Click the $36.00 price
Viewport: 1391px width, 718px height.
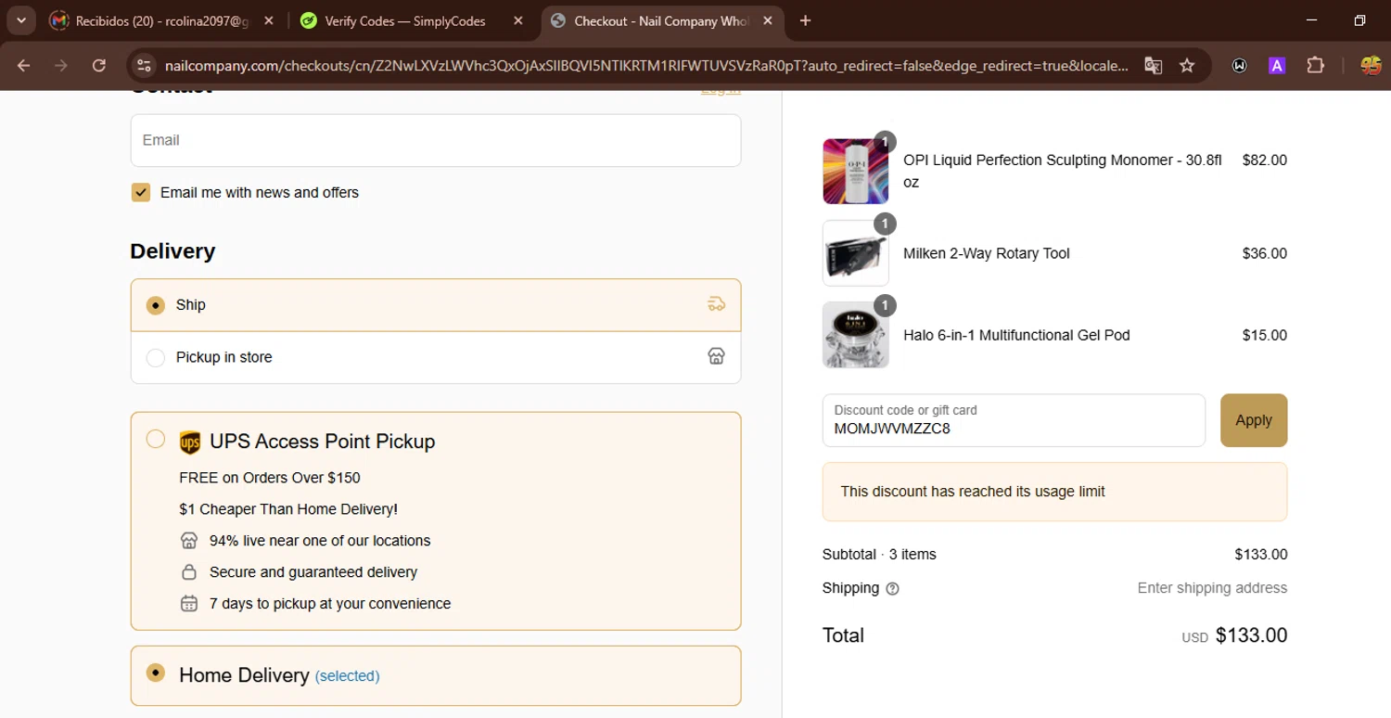click(x=1265, y=253)
